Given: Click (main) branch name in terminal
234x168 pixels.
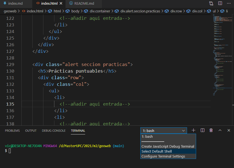Looking at the screenshot, I should [118, 146].
